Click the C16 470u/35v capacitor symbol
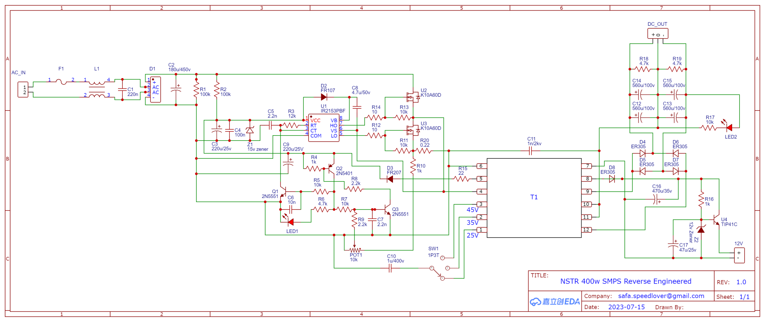The width and height of the screenshot is (765, 322). (x=656, y=199)
